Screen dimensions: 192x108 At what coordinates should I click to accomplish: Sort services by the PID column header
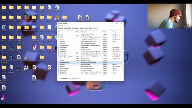click(x=78, y=32)
